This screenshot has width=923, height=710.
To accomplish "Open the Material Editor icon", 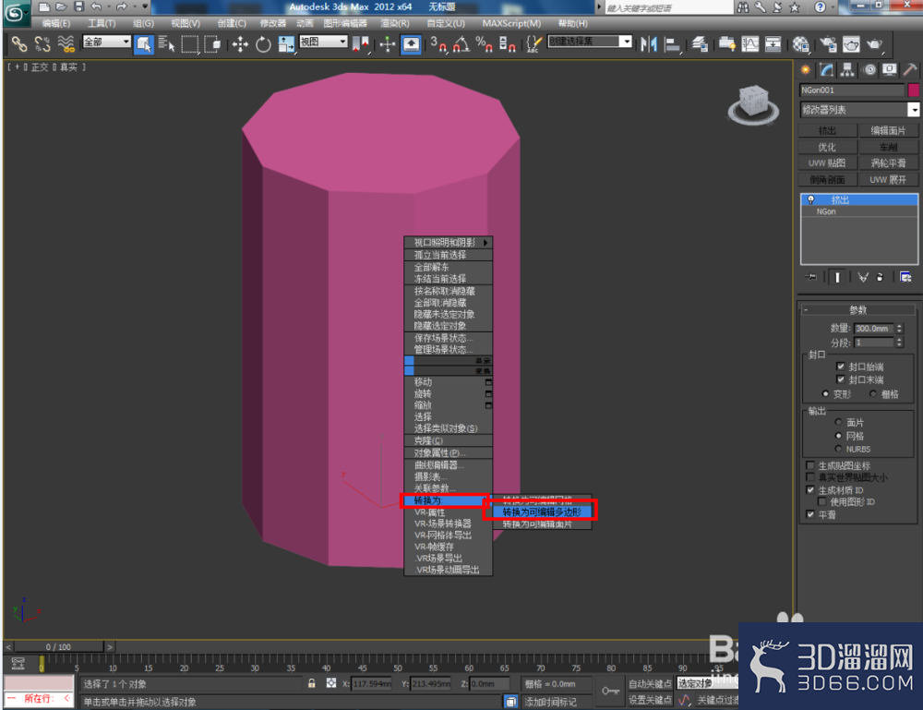I will (800, 44).
